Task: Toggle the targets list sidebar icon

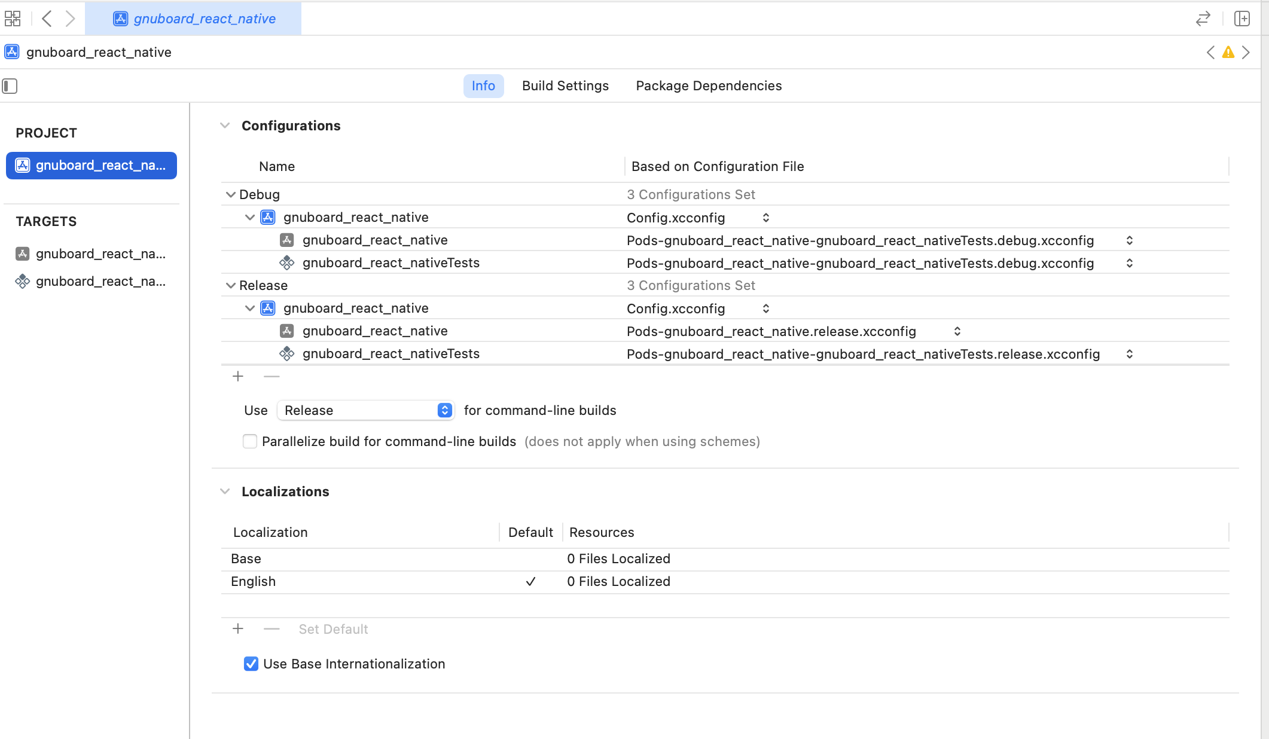Action: point(10,86)
